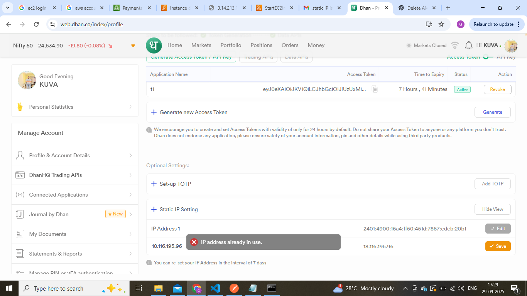This screenshot has width=527, height=296.
Task: Click the Dhan logo icon
Action: [154, 45]
